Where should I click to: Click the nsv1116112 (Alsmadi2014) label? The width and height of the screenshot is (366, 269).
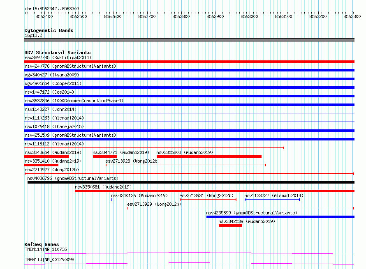54,144
